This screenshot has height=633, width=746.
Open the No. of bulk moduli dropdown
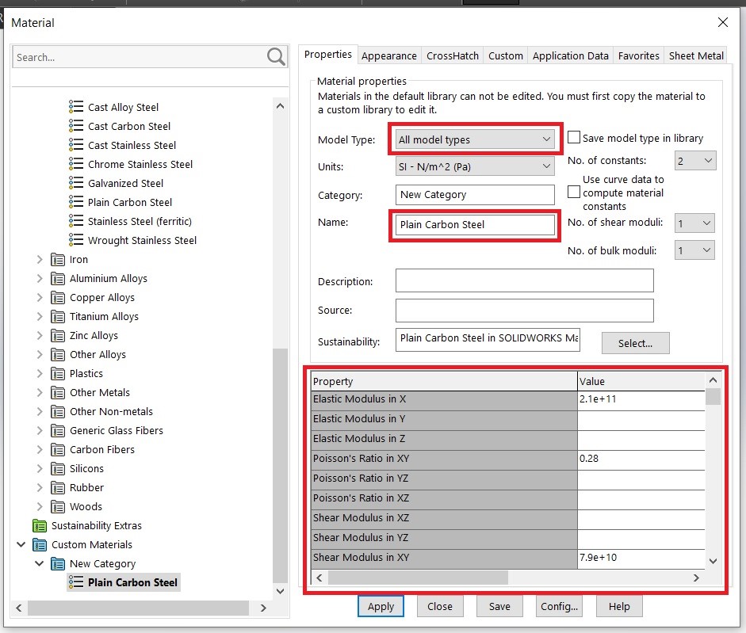click(694, 250)
